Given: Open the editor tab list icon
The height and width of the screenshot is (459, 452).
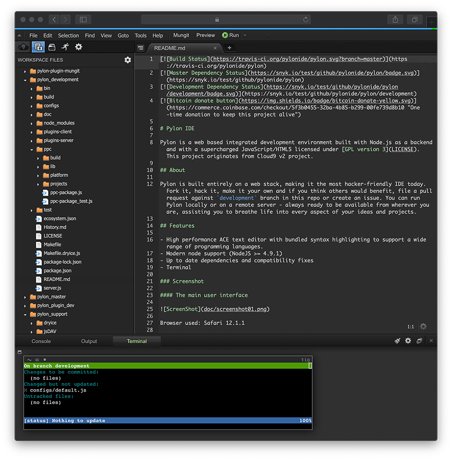Looking at the screenshot, I should point(141,48).
